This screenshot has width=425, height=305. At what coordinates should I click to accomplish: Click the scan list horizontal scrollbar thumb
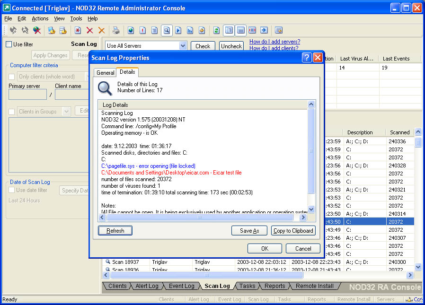(206, 275)
